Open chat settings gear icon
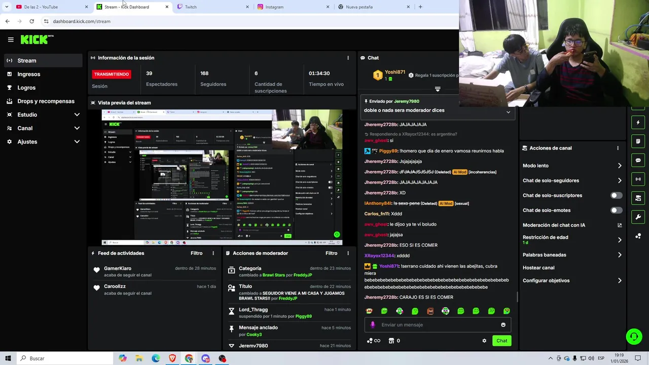Screen dimensions: 649x365 tap(484, 341)
